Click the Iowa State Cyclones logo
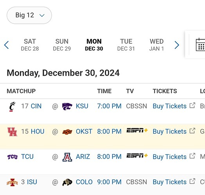205x195 pixels. point(12,182)
